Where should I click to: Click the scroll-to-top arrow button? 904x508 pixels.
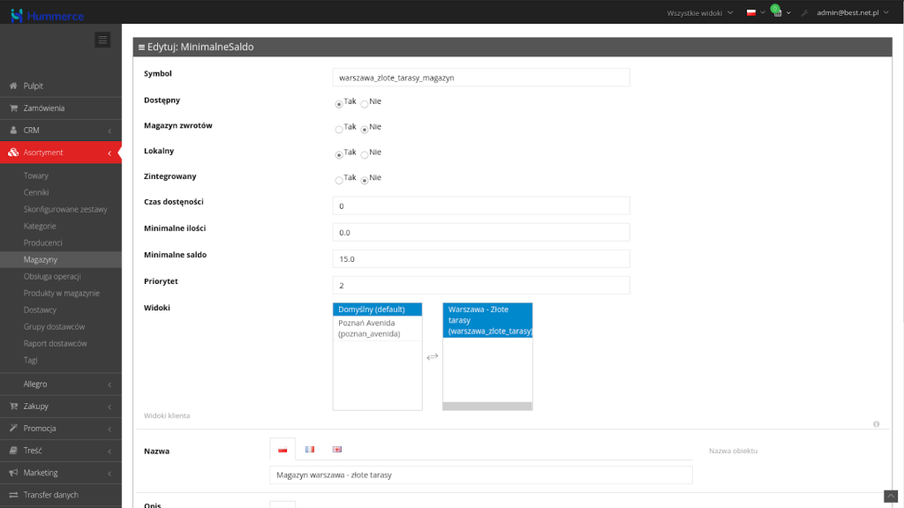click(891, 497)
